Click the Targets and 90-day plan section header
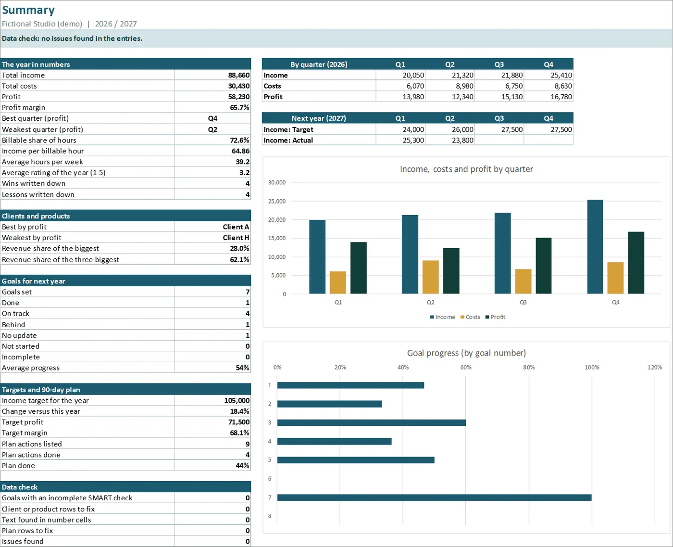 (x=125, y=390)
